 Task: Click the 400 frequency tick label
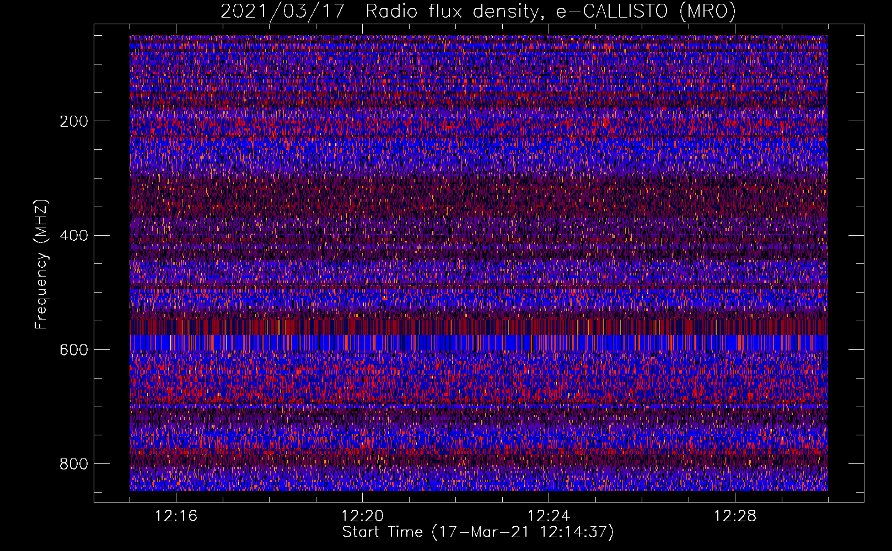click(74, 236)
